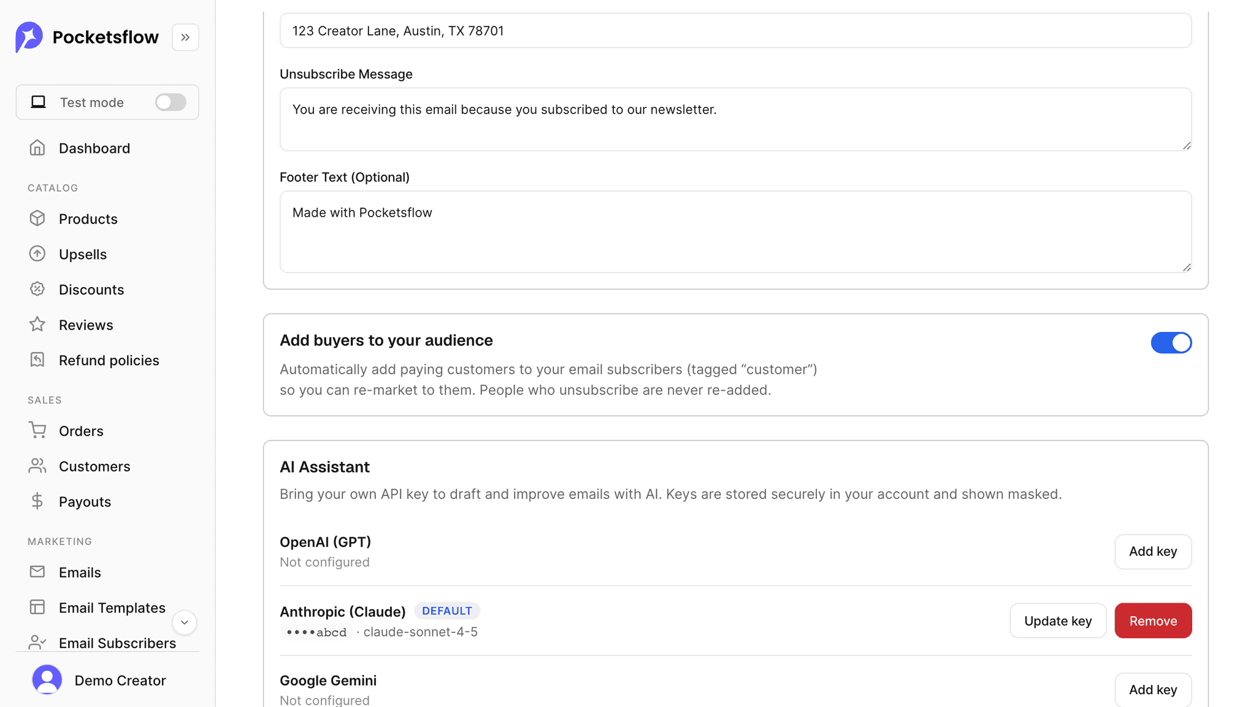This screenshot has height=707, width=1256.
Task: Click the Upsells arrow-circle icon
Action: (37, 254)
